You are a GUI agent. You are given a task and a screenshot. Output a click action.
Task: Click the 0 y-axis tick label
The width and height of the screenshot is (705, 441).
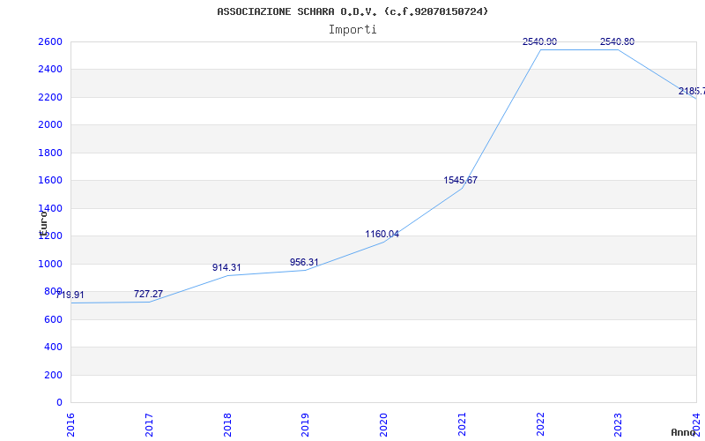(59, 402)
